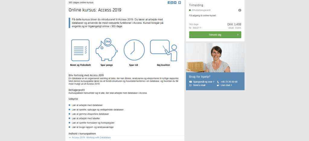Open the Send e-mail link

[x=199, y=85]
